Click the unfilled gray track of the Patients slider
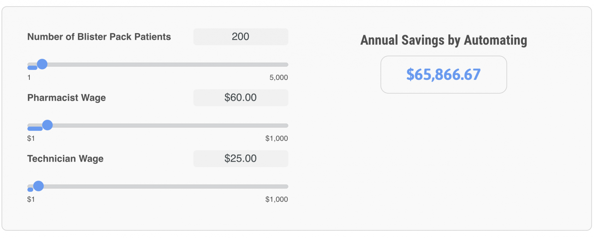The height and width of the screenshot is (238, 594). [166, 64]
